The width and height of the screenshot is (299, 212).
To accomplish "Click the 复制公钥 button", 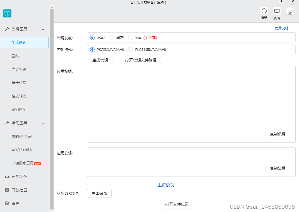I will (278, 168).
